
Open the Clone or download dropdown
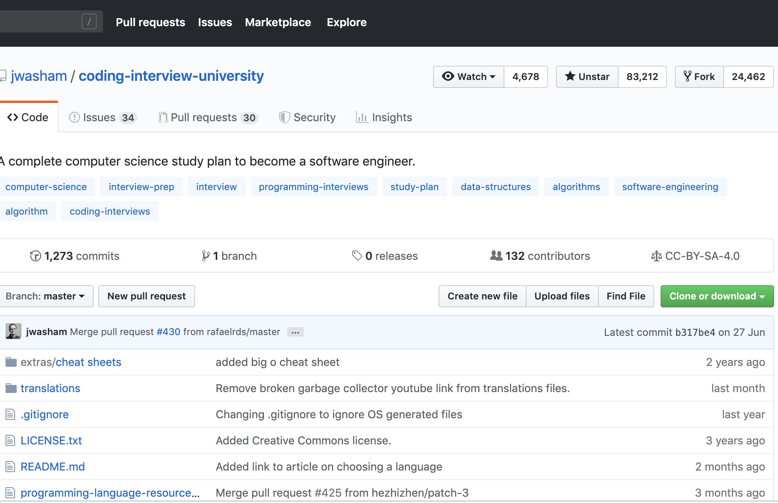[x=717, y=296]
